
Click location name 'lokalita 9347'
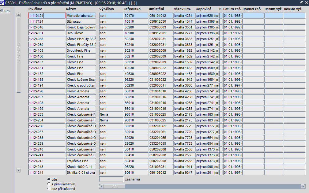click(x=184, y=173)
